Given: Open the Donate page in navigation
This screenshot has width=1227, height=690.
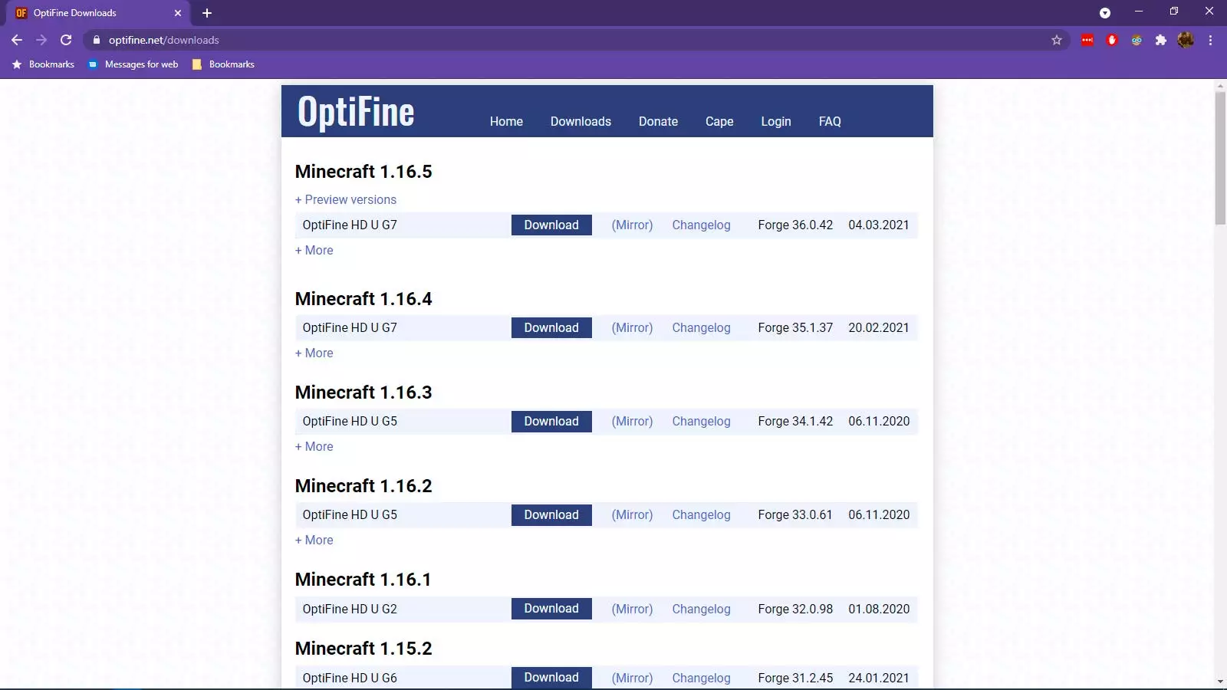Looking at the screenshot, I should click(658, 121).
